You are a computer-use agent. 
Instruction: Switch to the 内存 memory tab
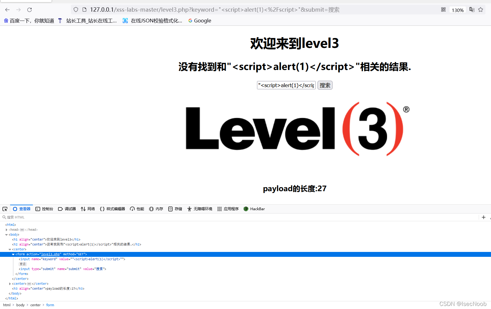pyautogui.click(x=156, y=209)
